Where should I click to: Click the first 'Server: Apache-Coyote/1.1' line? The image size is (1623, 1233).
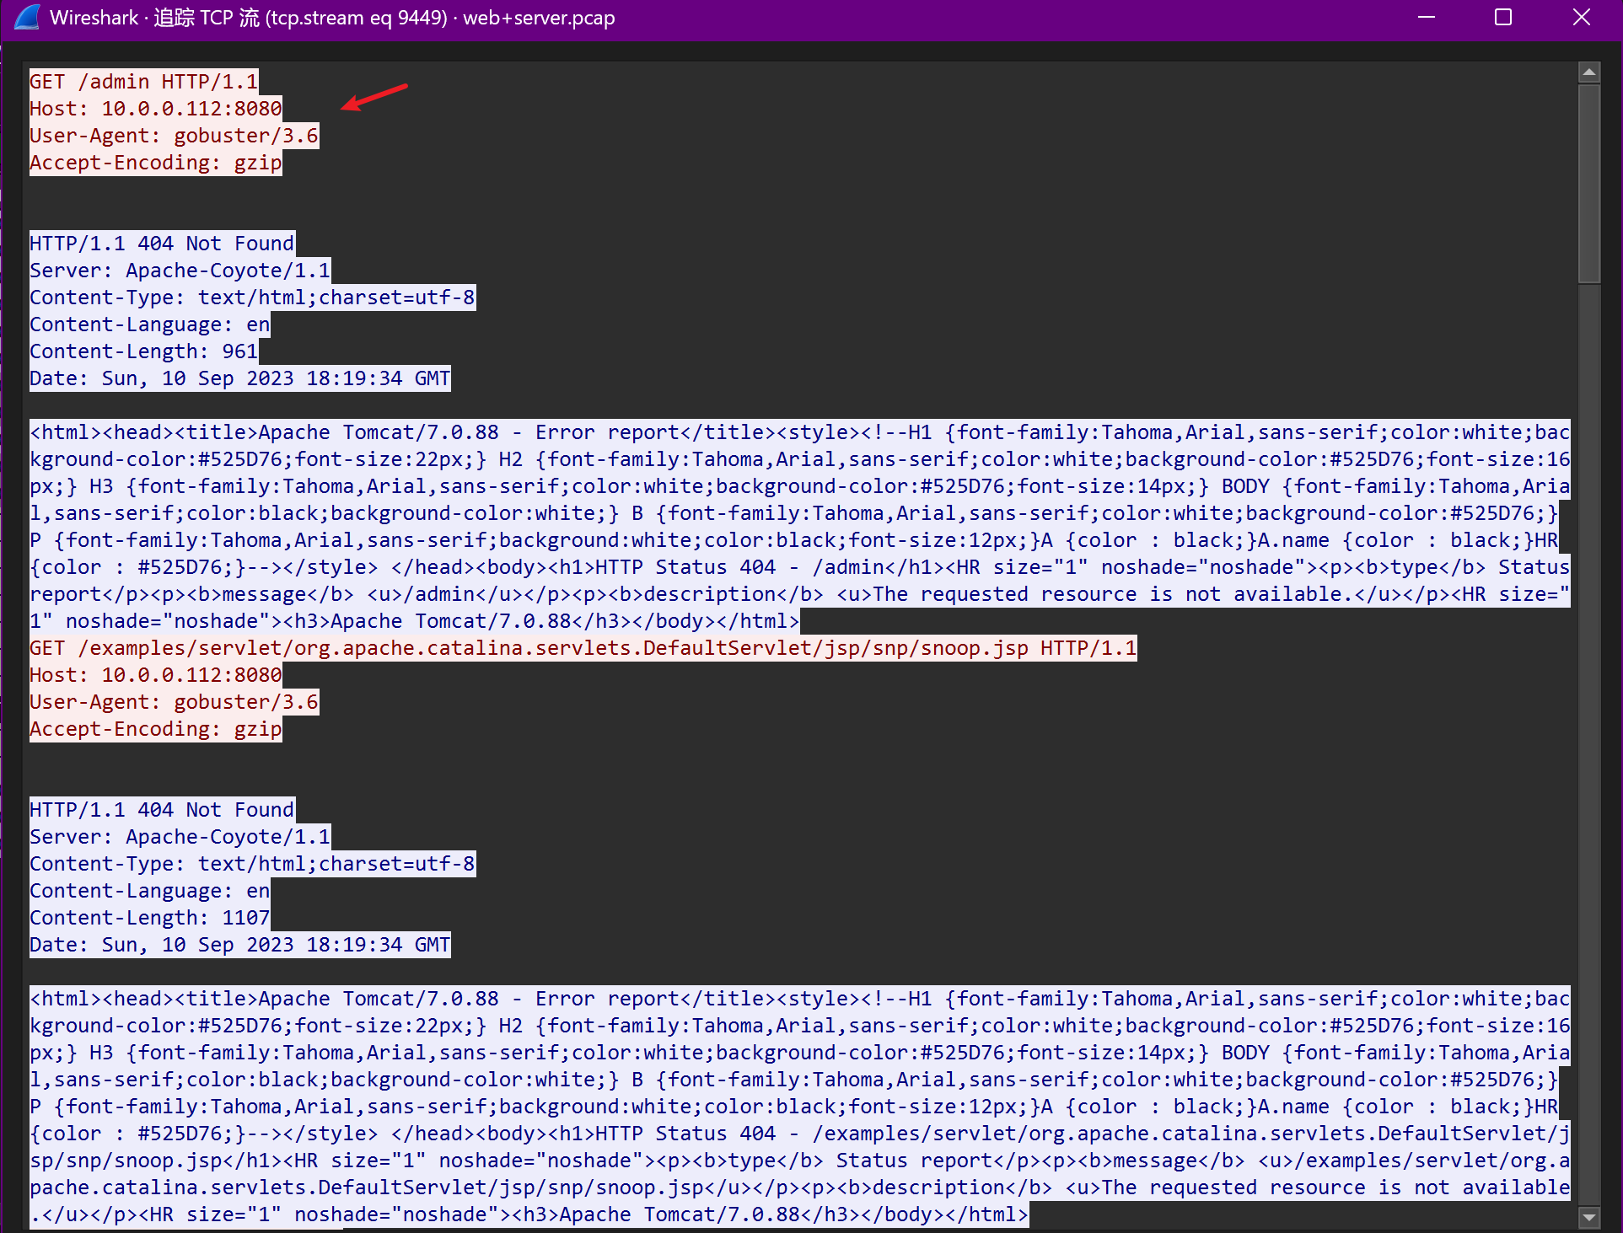[x=180, y=271]
